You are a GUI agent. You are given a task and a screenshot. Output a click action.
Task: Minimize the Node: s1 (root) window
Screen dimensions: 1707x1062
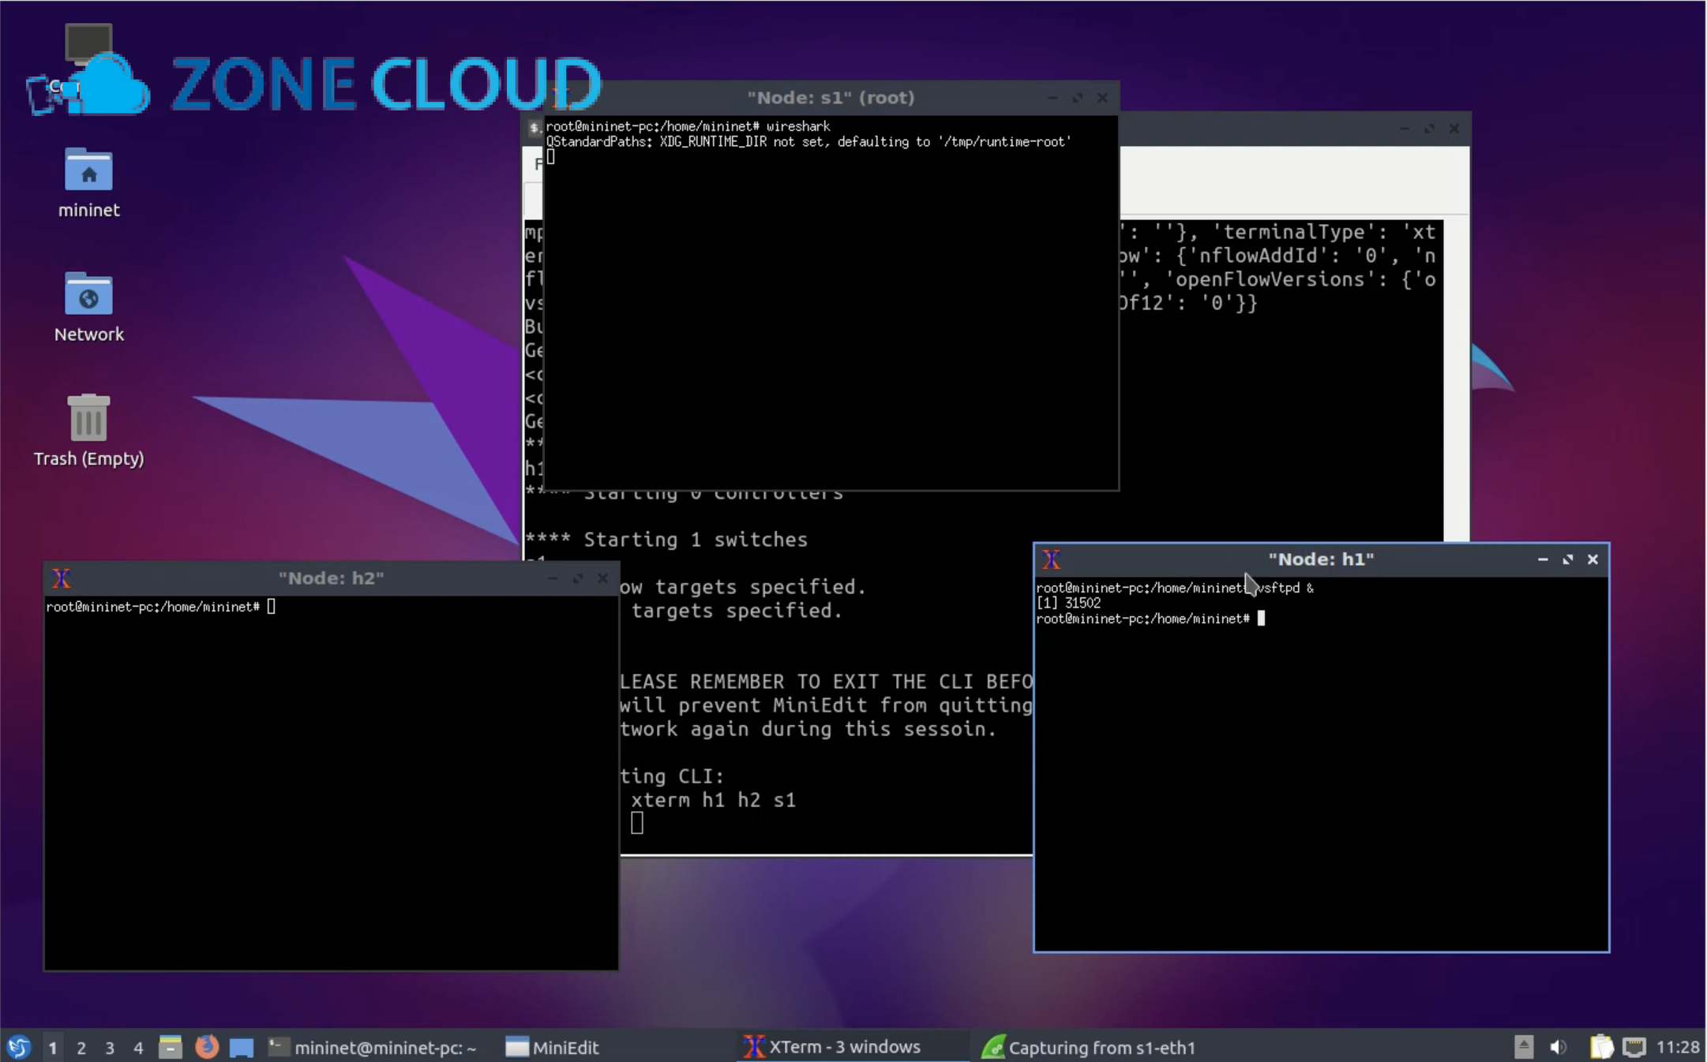click(1052, 98)
